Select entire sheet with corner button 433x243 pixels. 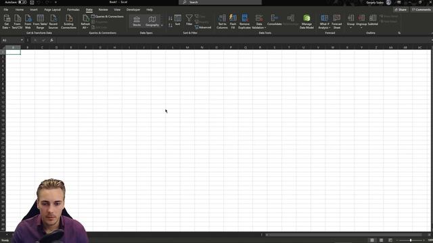3,47
